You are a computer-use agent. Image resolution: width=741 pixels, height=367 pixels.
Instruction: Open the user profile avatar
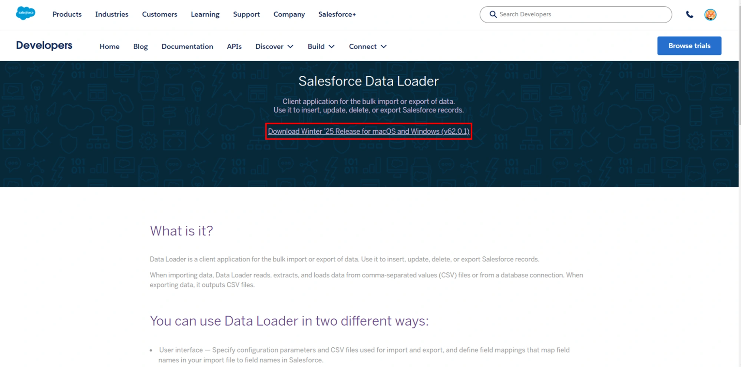coord(710,14)
